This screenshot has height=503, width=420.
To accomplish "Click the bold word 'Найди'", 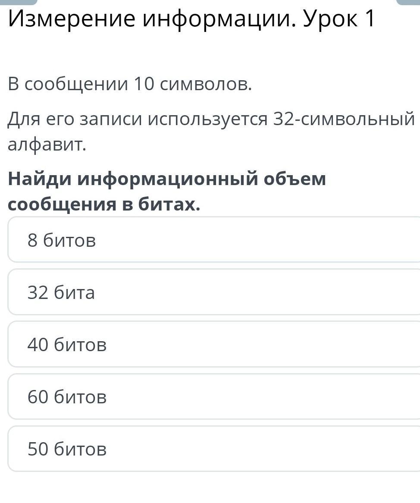I will 39,179.
